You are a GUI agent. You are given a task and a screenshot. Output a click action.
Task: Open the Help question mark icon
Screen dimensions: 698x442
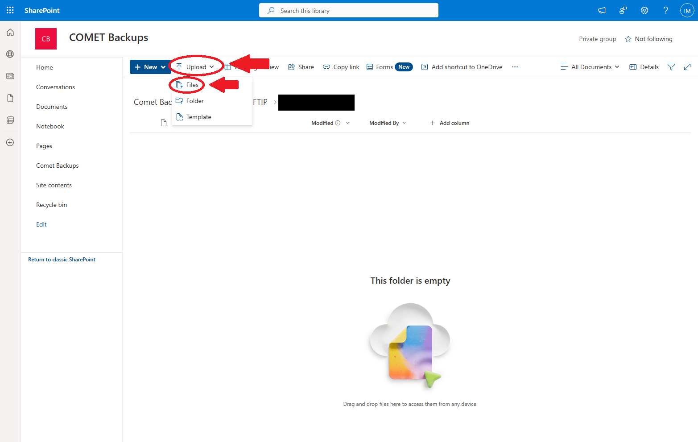pos(666,10)
